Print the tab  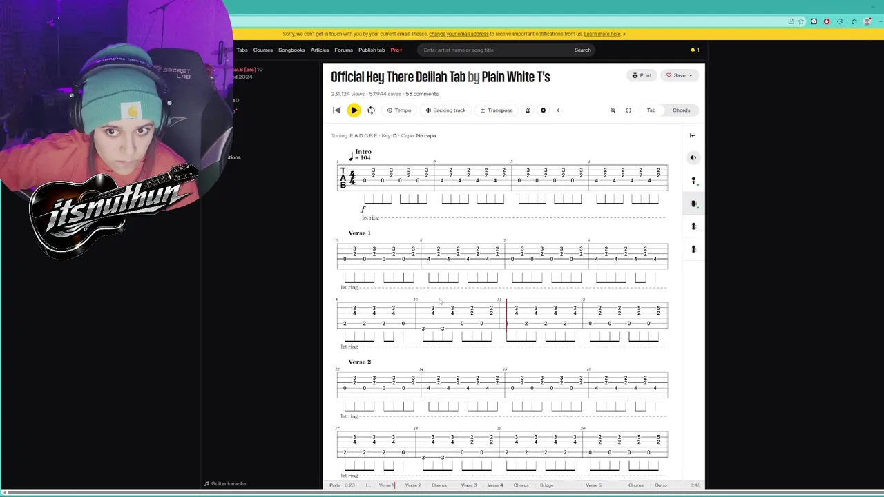642,75
